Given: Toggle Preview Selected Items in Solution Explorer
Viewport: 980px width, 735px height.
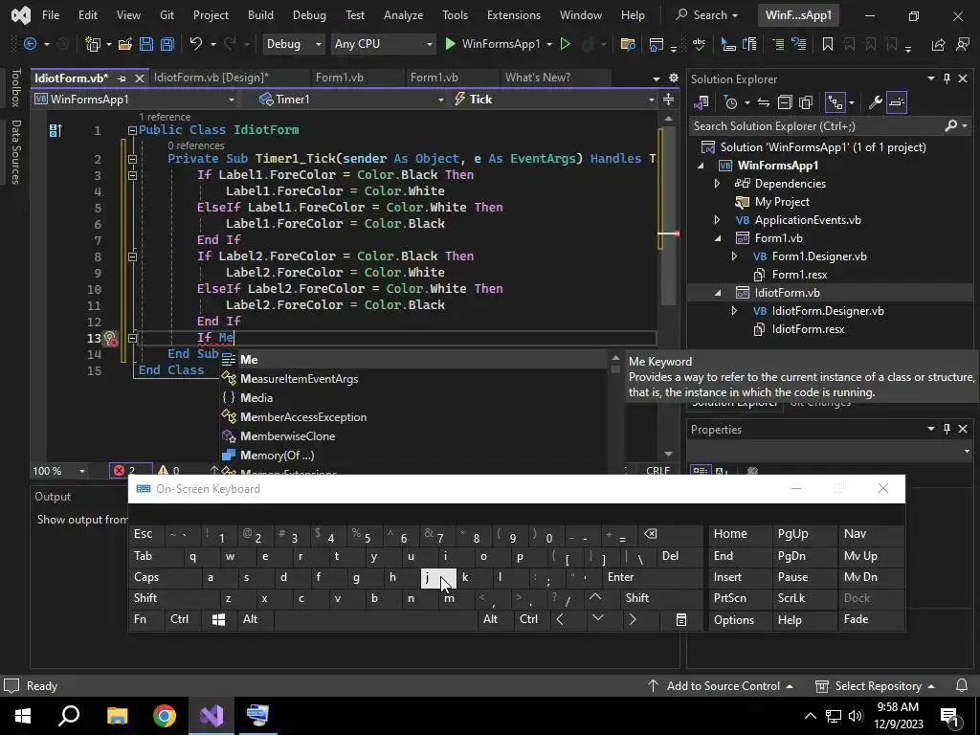Looking at the screenshot, I should pos(896,101).
